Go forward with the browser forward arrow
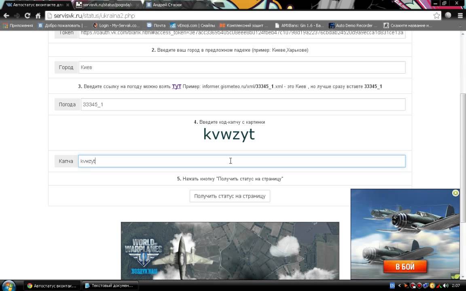The height and width of the screenshot is (291, 466). coord(17,16)
